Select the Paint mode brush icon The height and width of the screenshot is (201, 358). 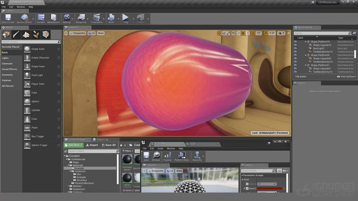16,35
